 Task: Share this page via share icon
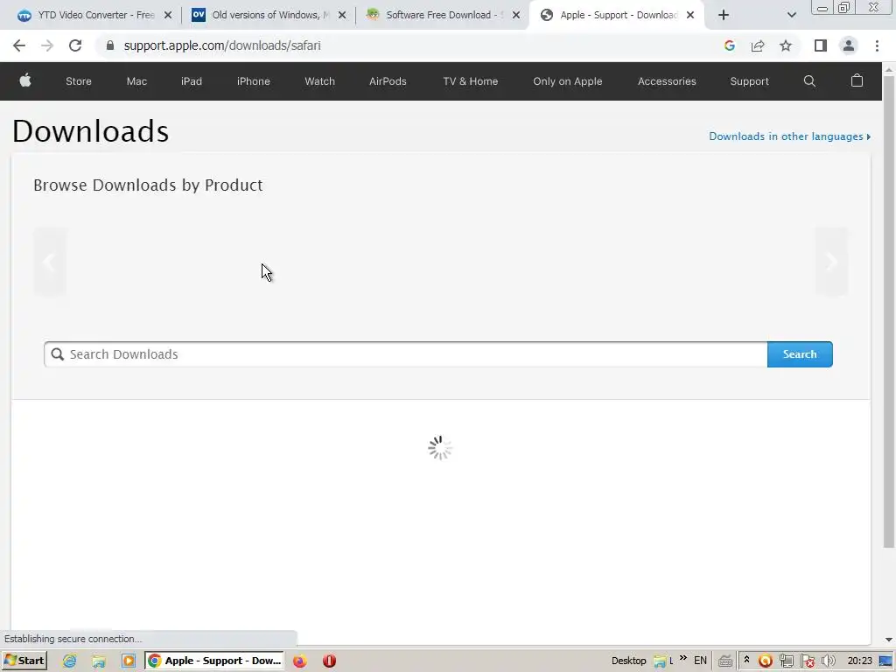[x=758, y=45]
